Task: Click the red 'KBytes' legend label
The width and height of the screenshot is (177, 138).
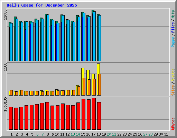Action: tap(173, 124)
